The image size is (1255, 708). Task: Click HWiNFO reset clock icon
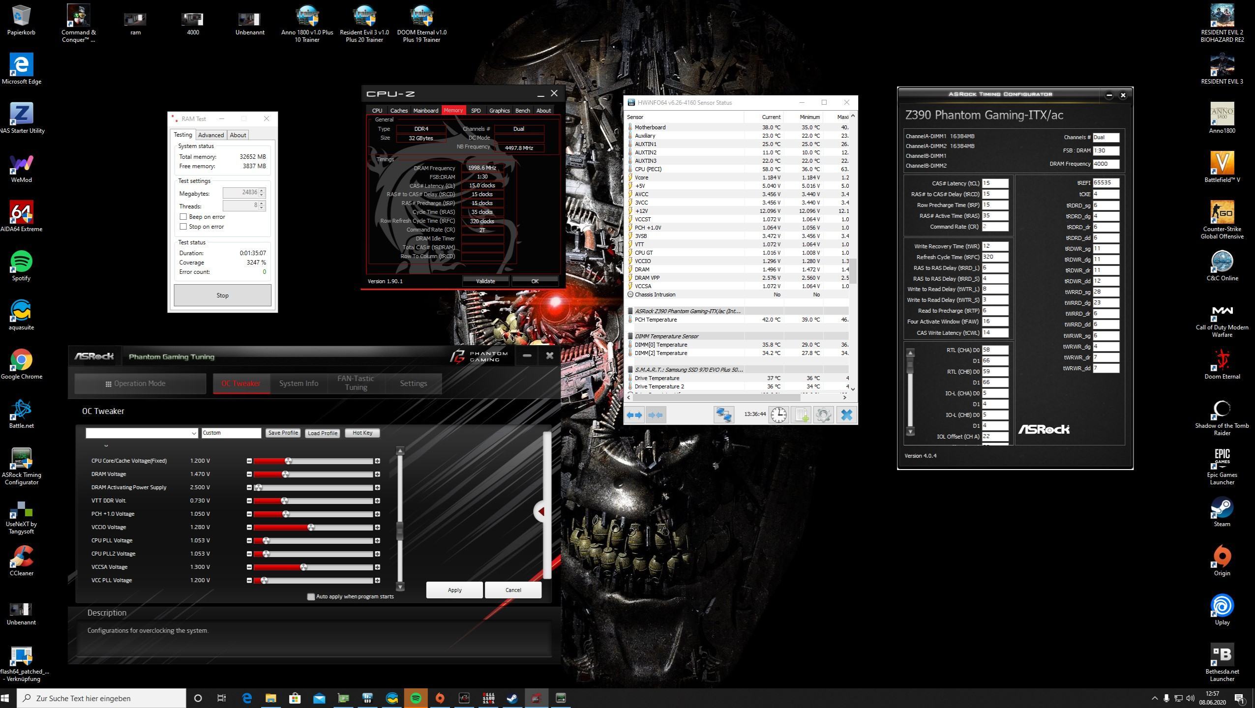pyautogui.click(x=778, y=415)
